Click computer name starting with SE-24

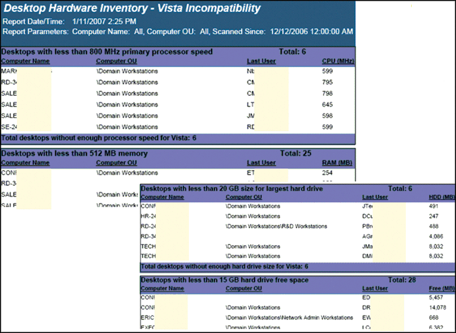(9, 127)
